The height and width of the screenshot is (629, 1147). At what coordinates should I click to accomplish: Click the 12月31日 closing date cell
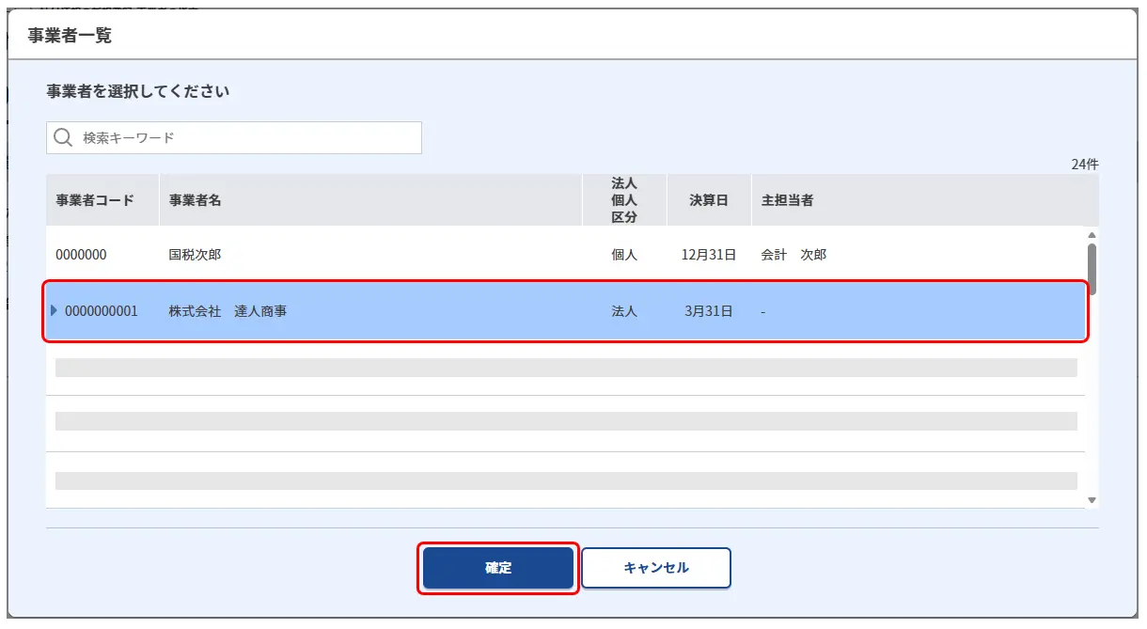[709, 255]
